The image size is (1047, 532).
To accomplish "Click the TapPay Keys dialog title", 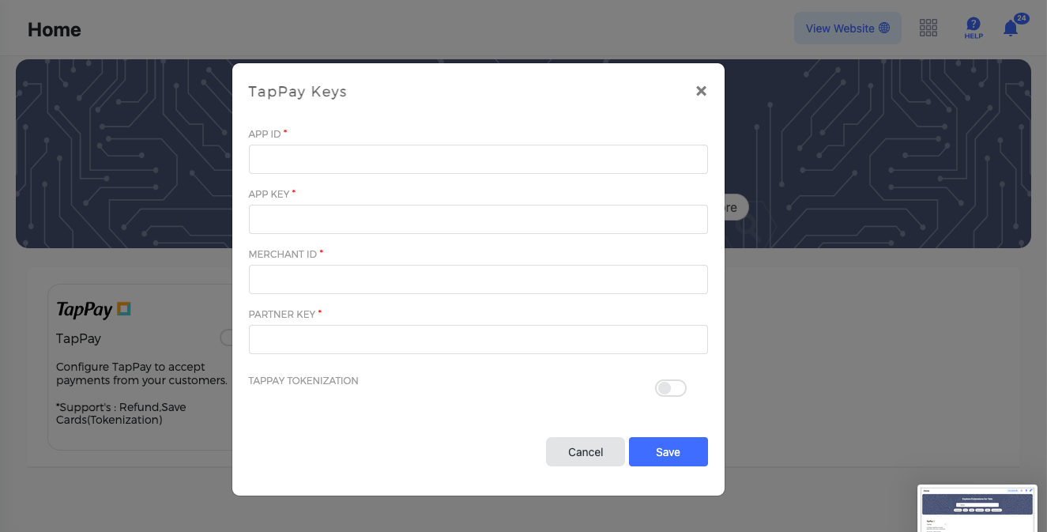I will 297,92.
